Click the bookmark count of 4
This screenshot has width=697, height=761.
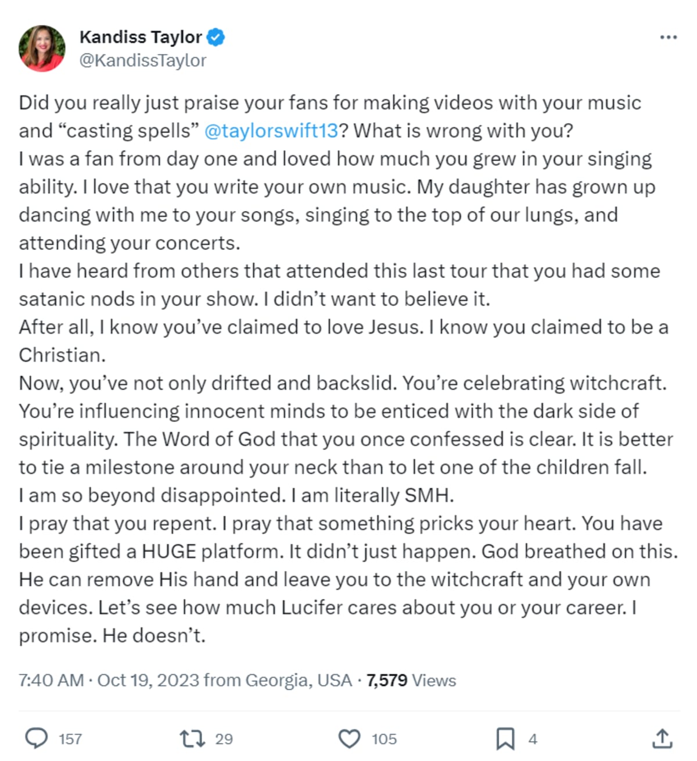tap(533, 739)
